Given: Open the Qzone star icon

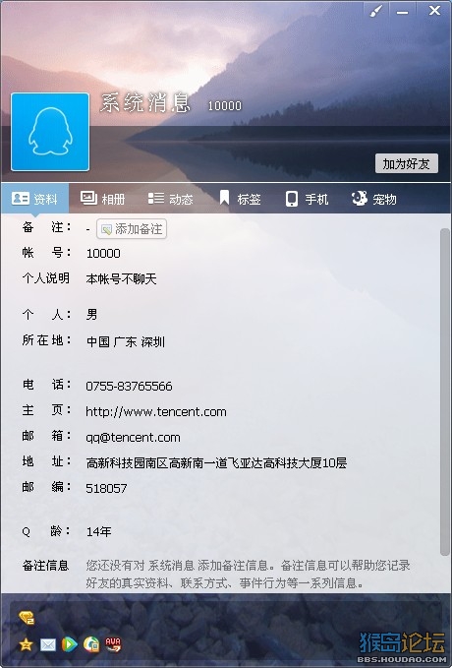Looking at the screenshot, I should pos(26,644).
